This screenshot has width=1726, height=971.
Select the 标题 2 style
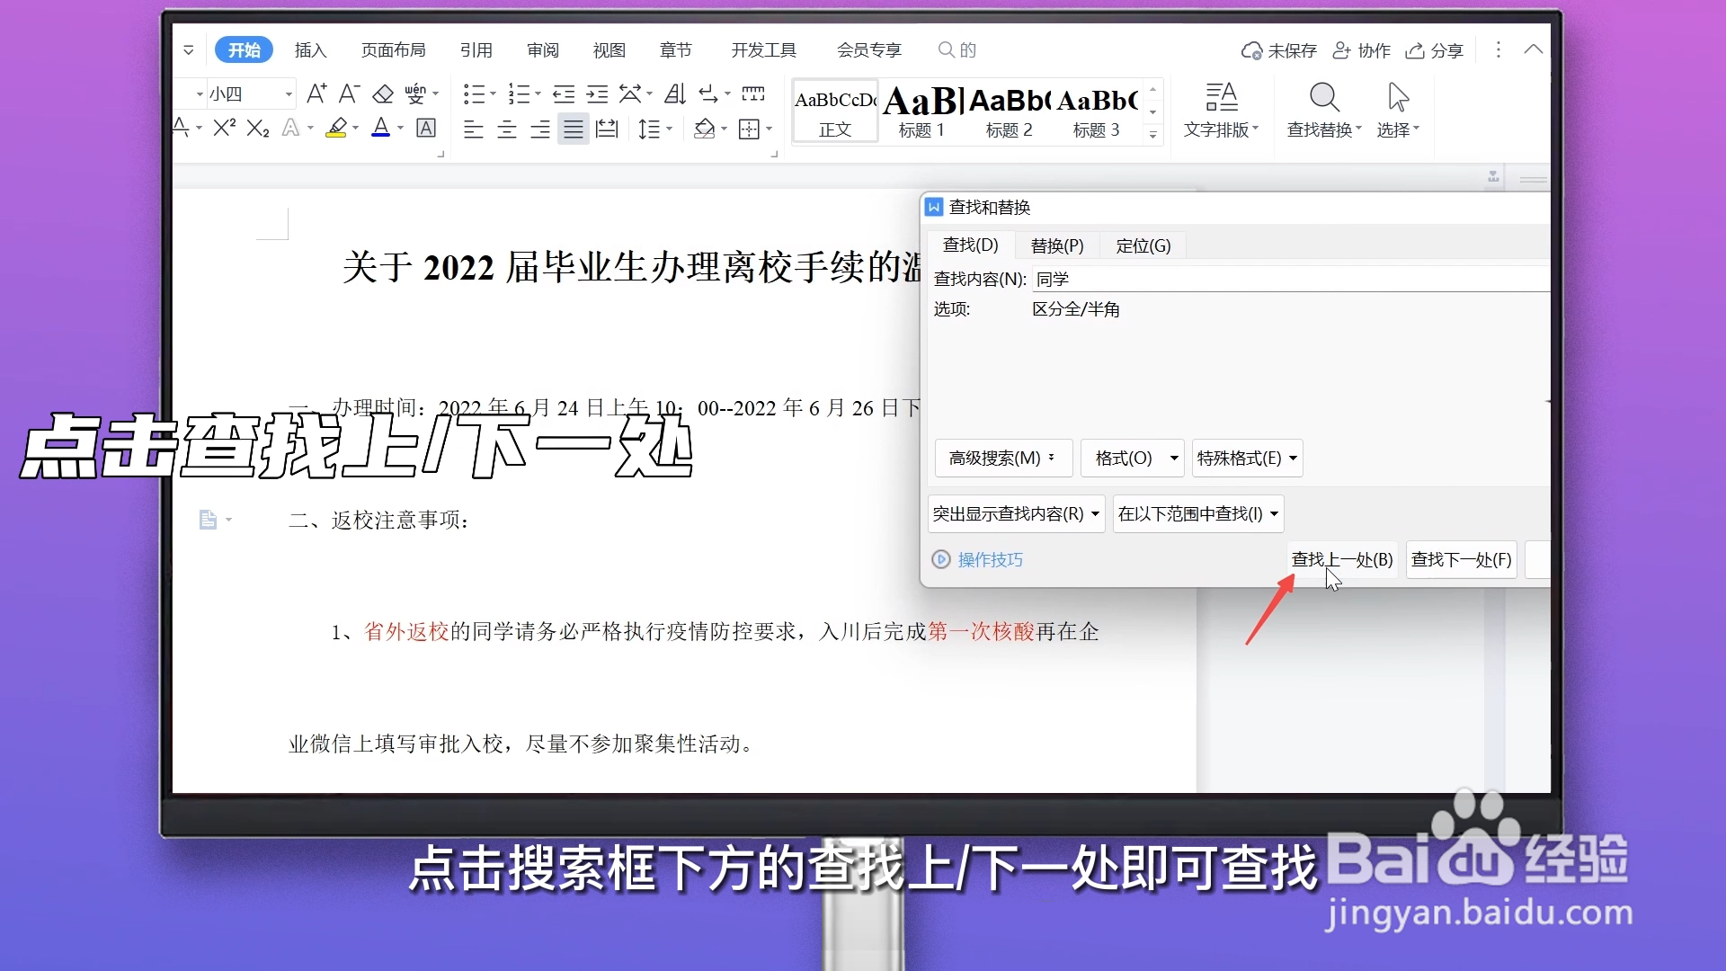pyautogui.click(x=1009, y=111)
